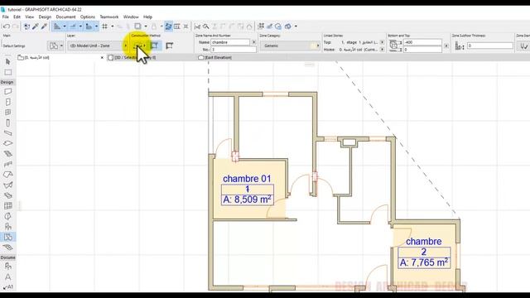Toggle the Guide Lines button
The width and height of the screenshot is (530, 298).
(57, 26)
